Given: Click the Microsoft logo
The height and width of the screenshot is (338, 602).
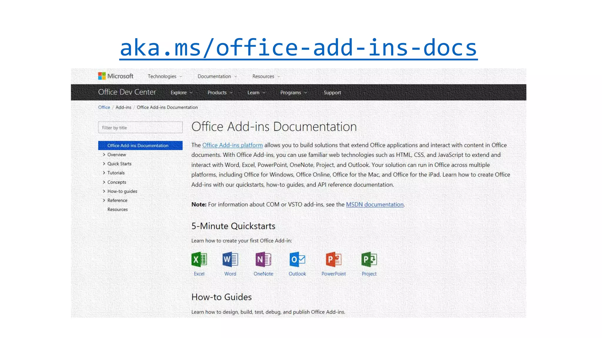Looking at the screenshot, I should click(116, 76).
